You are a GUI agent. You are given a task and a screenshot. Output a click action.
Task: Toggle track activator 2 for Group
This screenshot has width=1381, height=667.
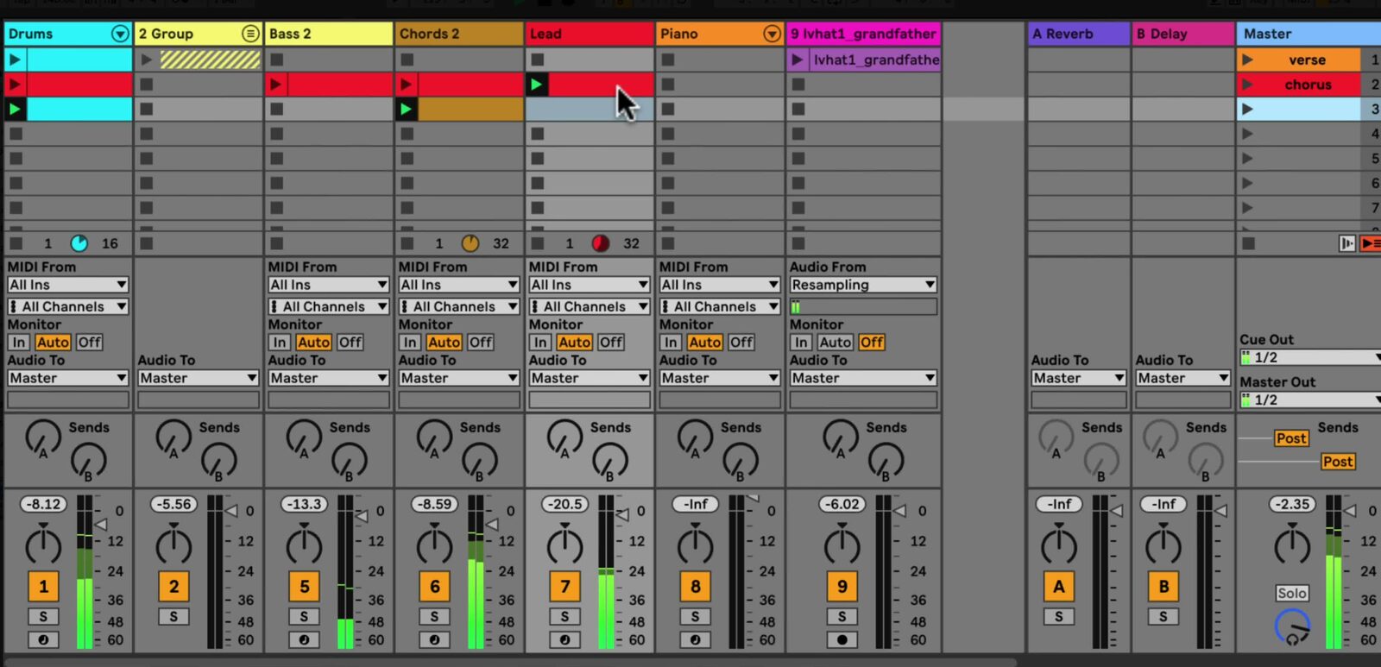pos(173,587)
